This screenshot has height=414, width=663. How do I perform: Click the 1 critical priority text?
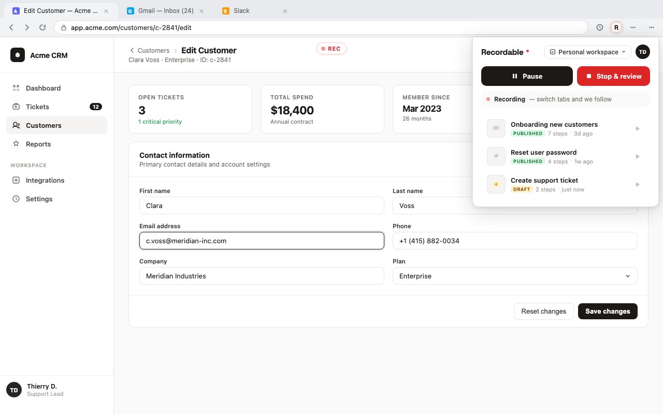coord(160,122)
